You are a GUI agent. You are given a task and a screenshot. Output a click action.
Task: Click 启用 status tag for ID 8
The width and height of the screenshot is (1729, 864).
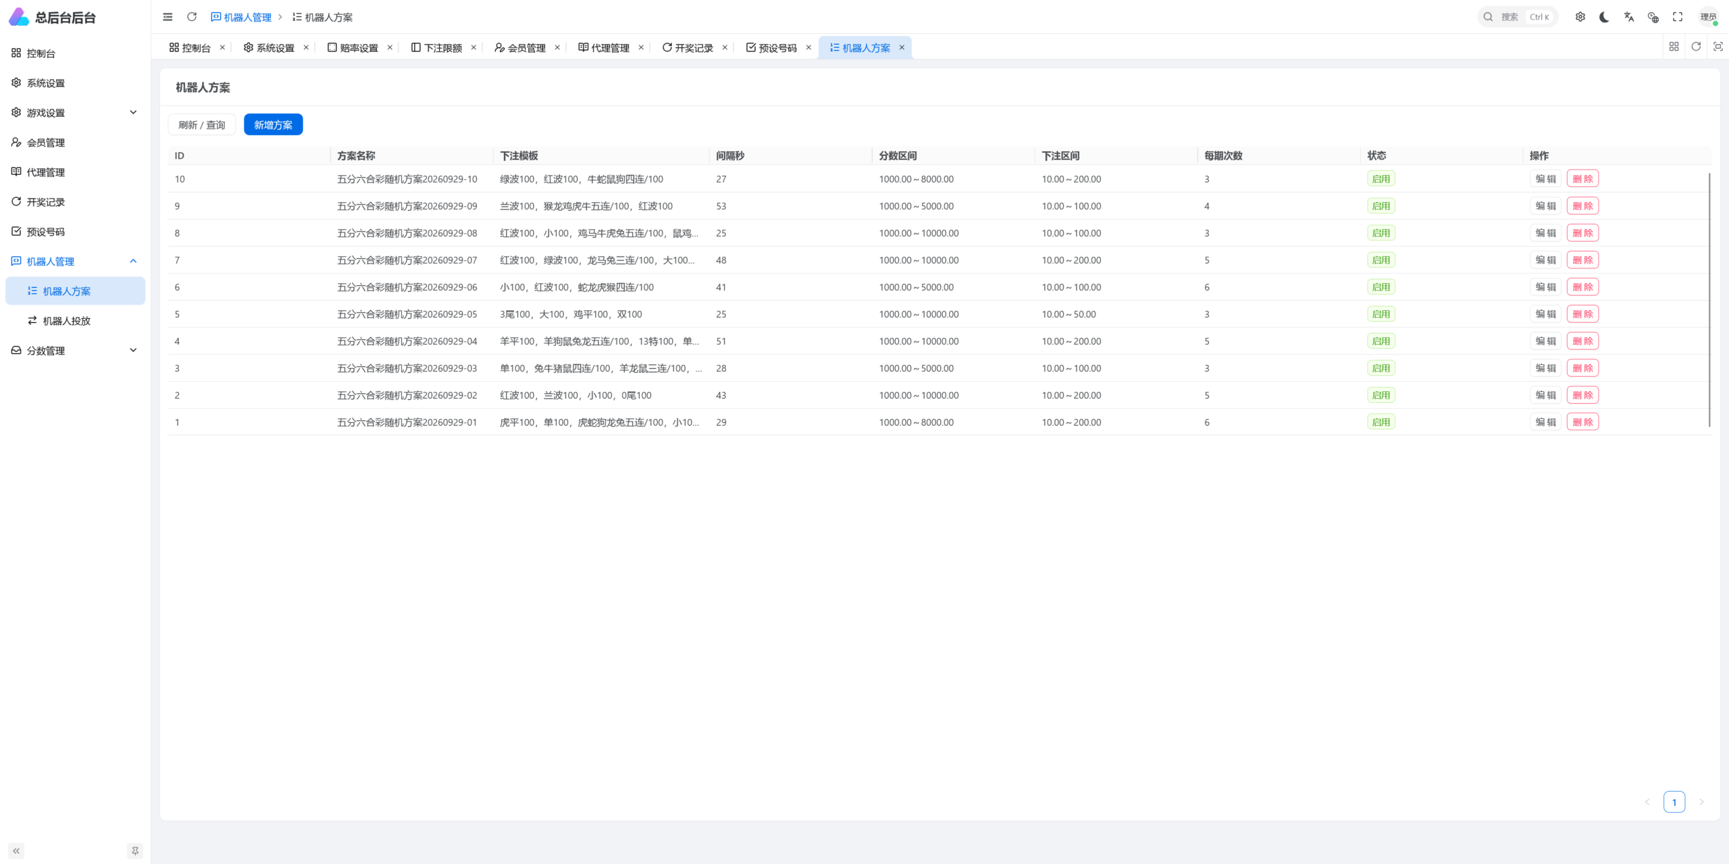point(1381,233)
